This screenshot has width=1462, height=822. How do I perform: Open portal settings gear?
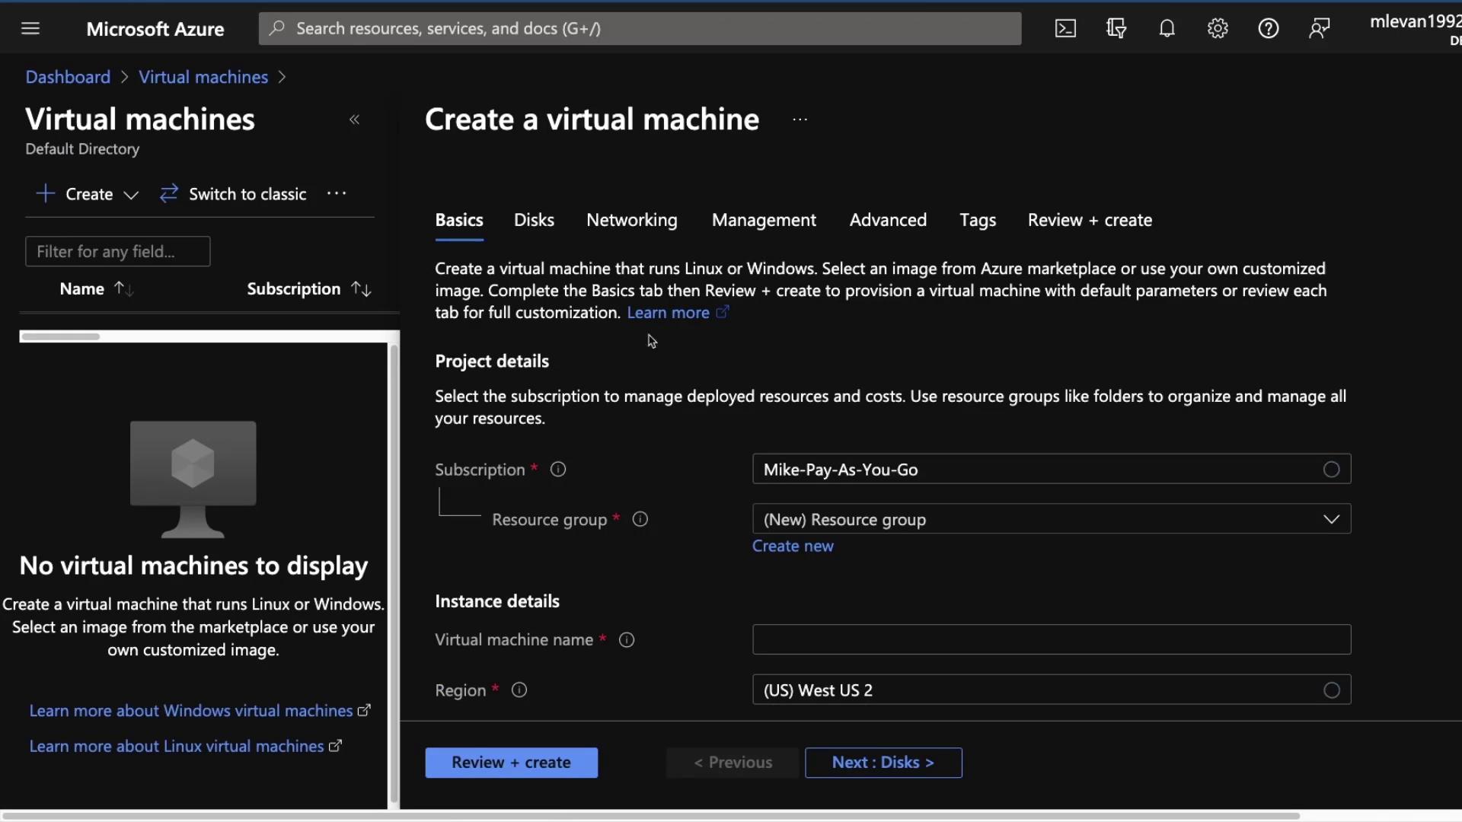(1218, 29)
